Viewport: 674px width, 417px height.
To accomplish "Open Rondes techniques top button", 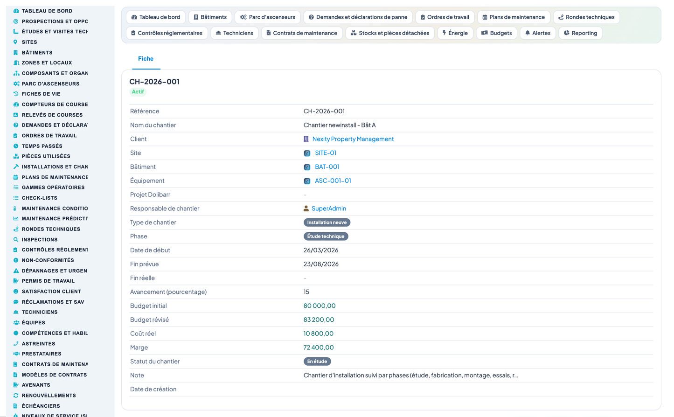I will point(586,17).
